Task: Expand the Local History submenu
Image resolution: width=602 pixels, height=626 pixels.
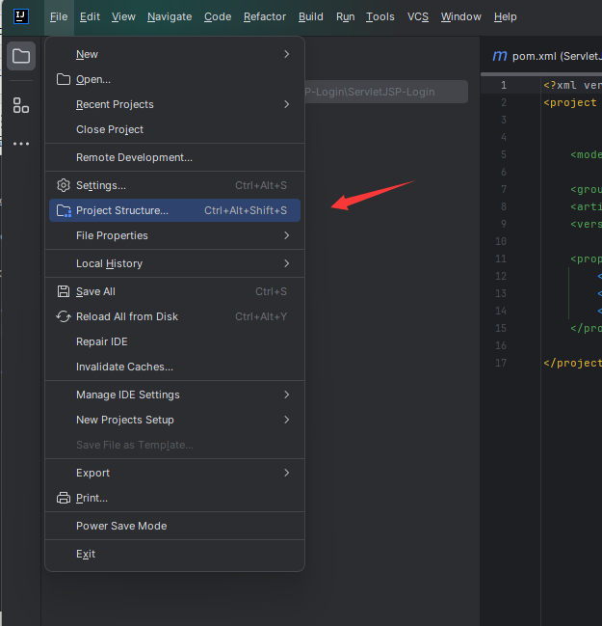Action: [x=286, y=263]
